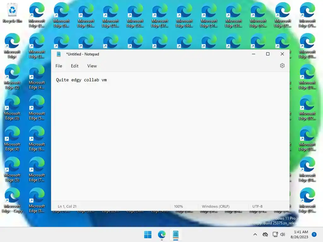This screenshot has width=323, height=242.
Task: Select the shortcut labeled Edge (9...
Action: tap(61, 15)
